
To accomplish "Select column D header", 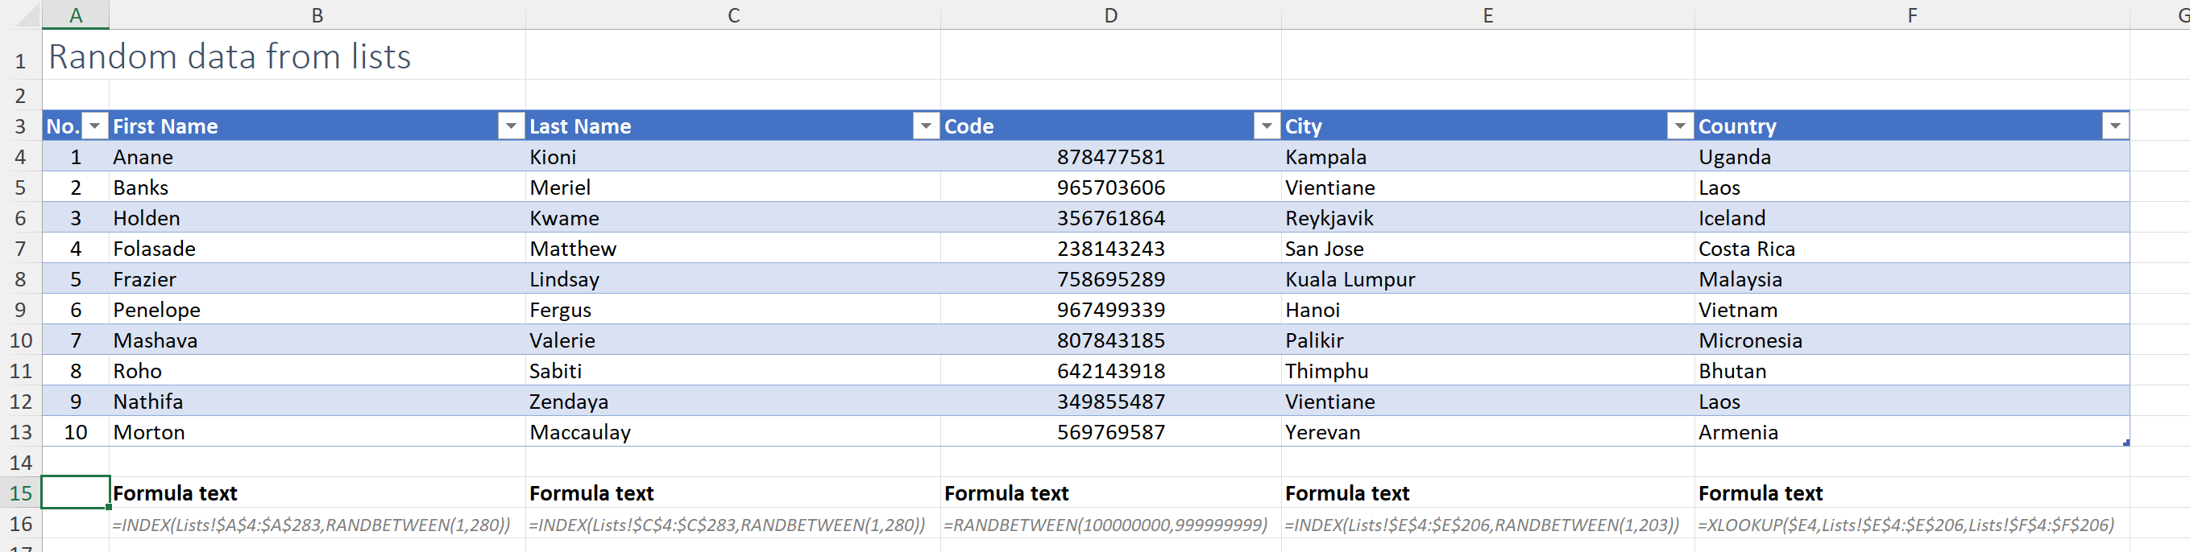I will coord(1110,15).
